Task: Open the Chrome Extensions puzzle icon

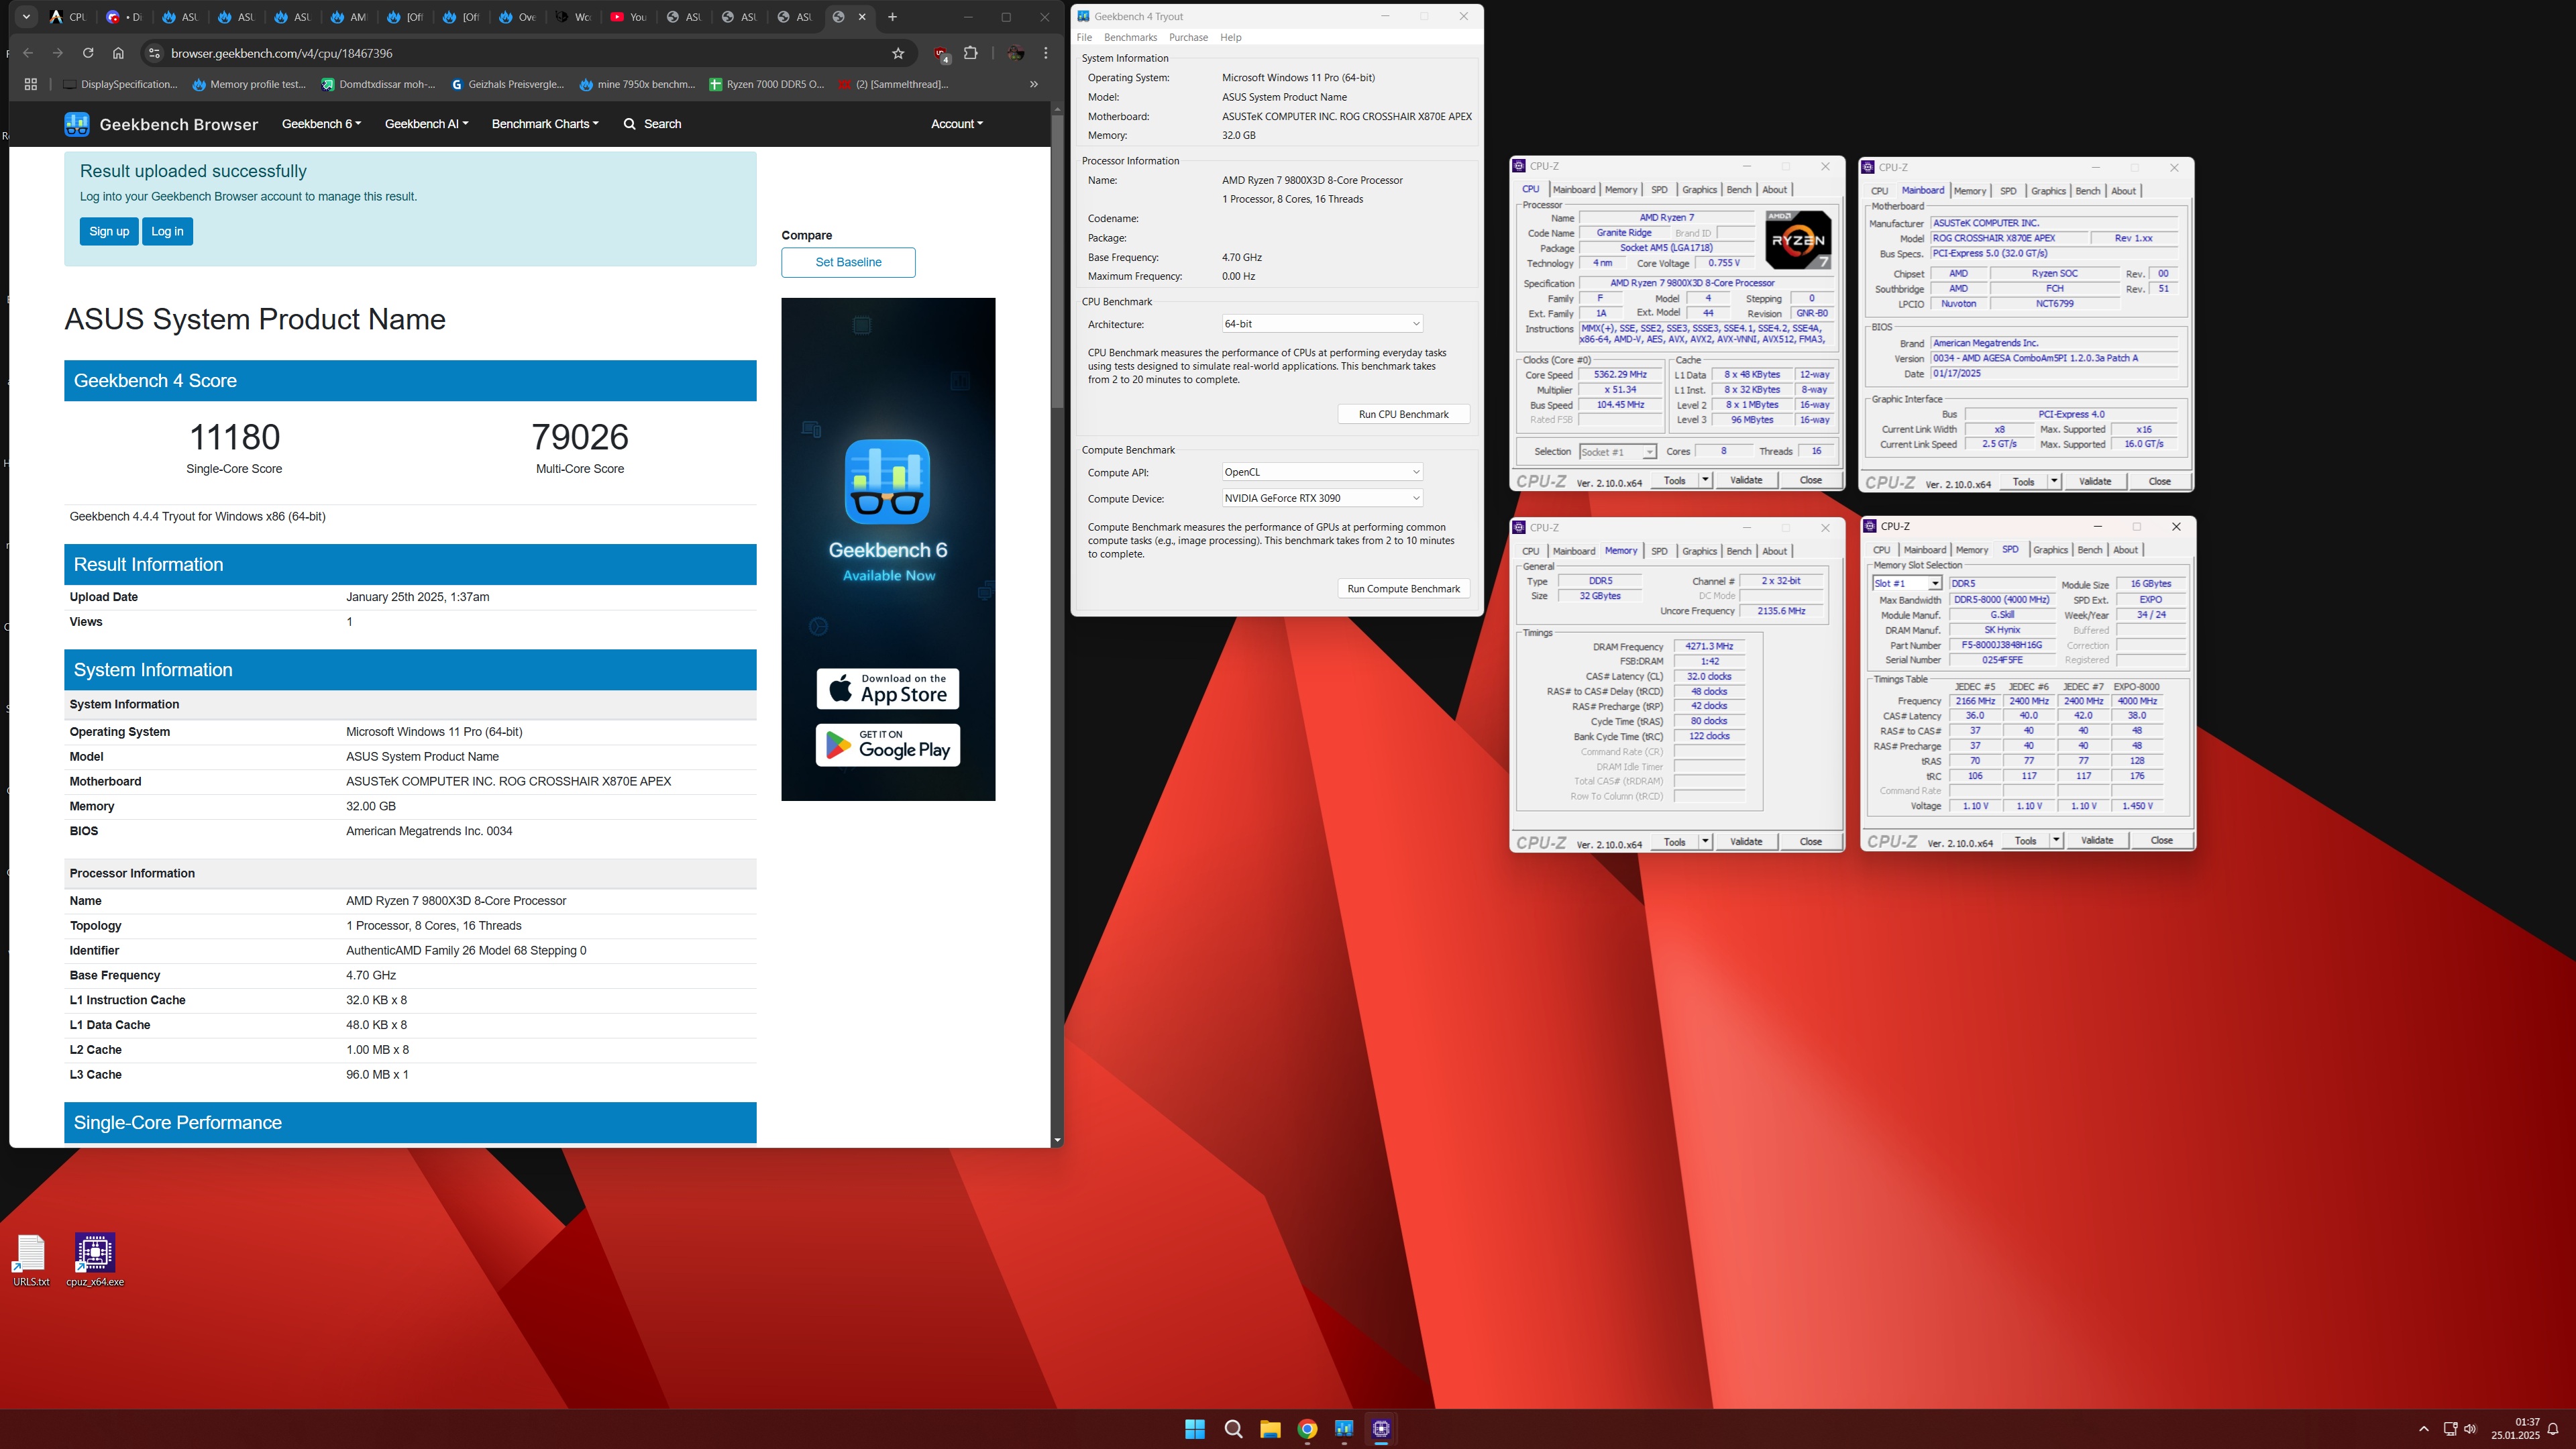Action: coord(970,53)
